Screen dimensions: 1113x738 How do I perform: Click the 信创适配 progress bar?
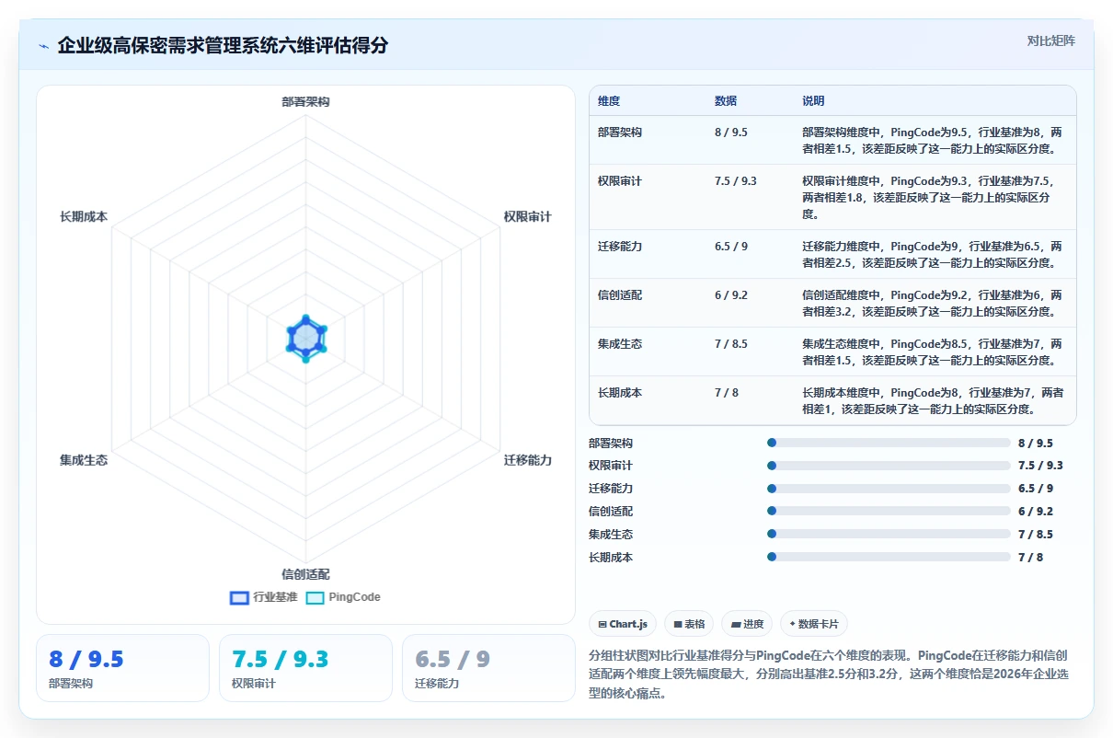pos(889,511)
